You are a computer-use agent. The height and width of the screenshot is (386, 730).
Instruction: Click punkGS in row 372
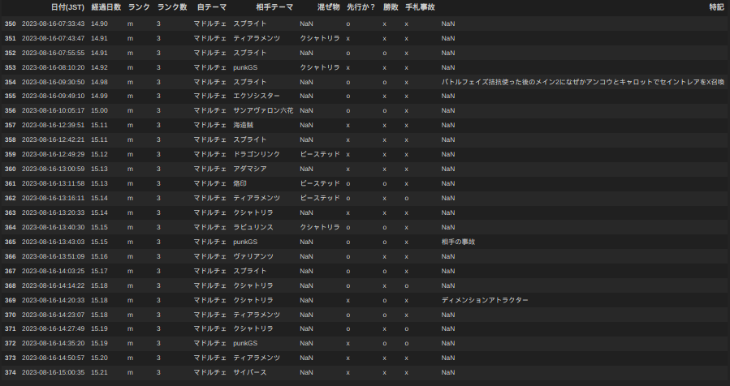tap(245, 343)
